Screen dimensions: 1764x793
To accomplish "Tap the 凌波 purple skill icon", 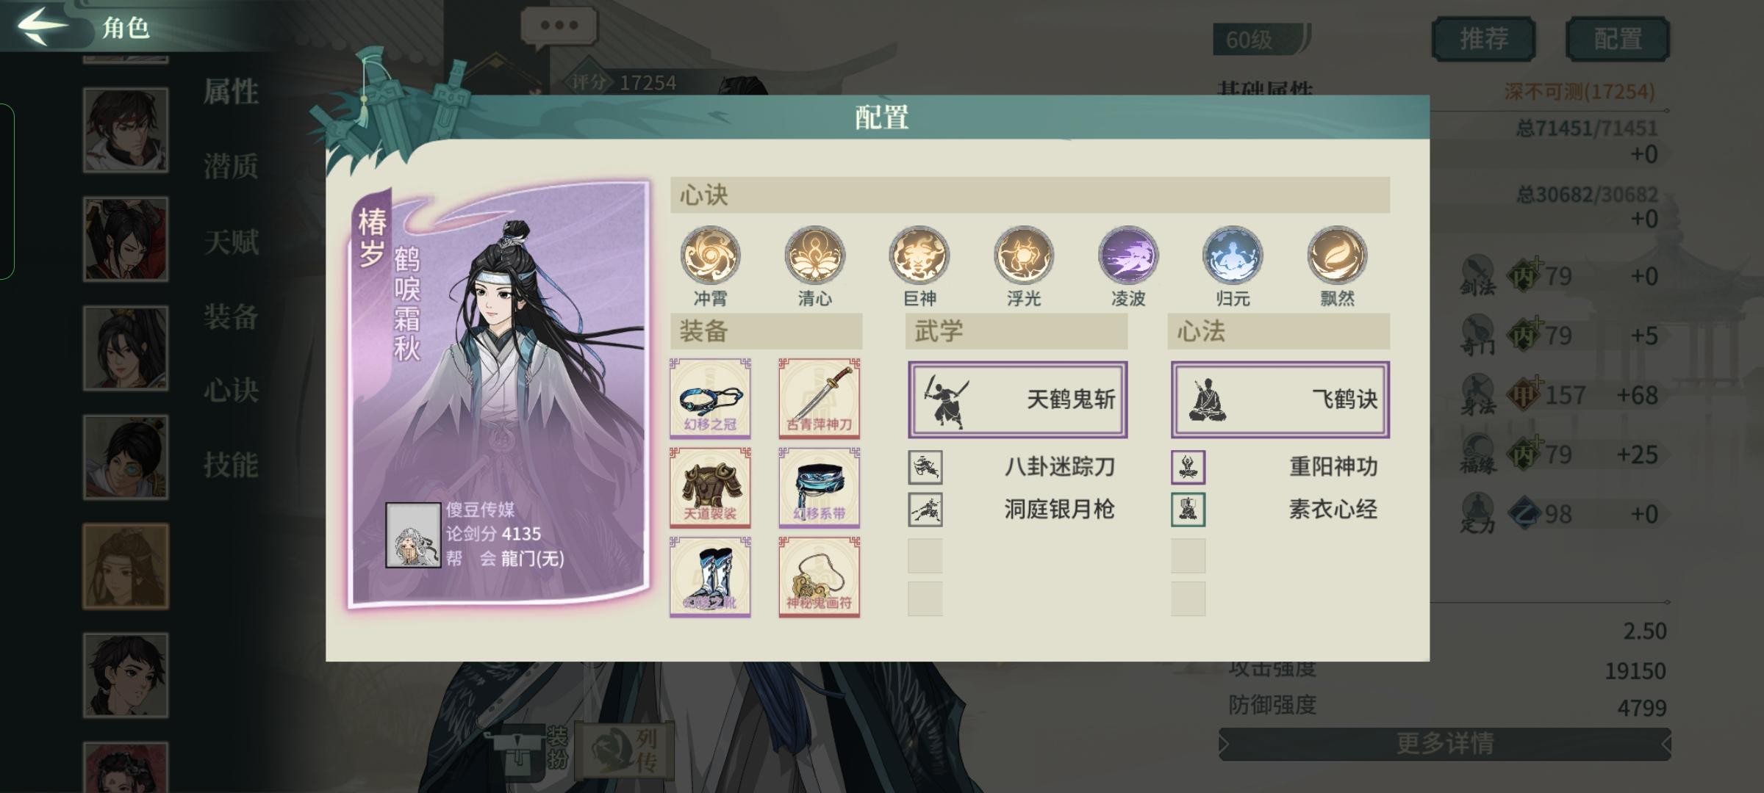I will pyautogui.click(x=1128, y=256).
